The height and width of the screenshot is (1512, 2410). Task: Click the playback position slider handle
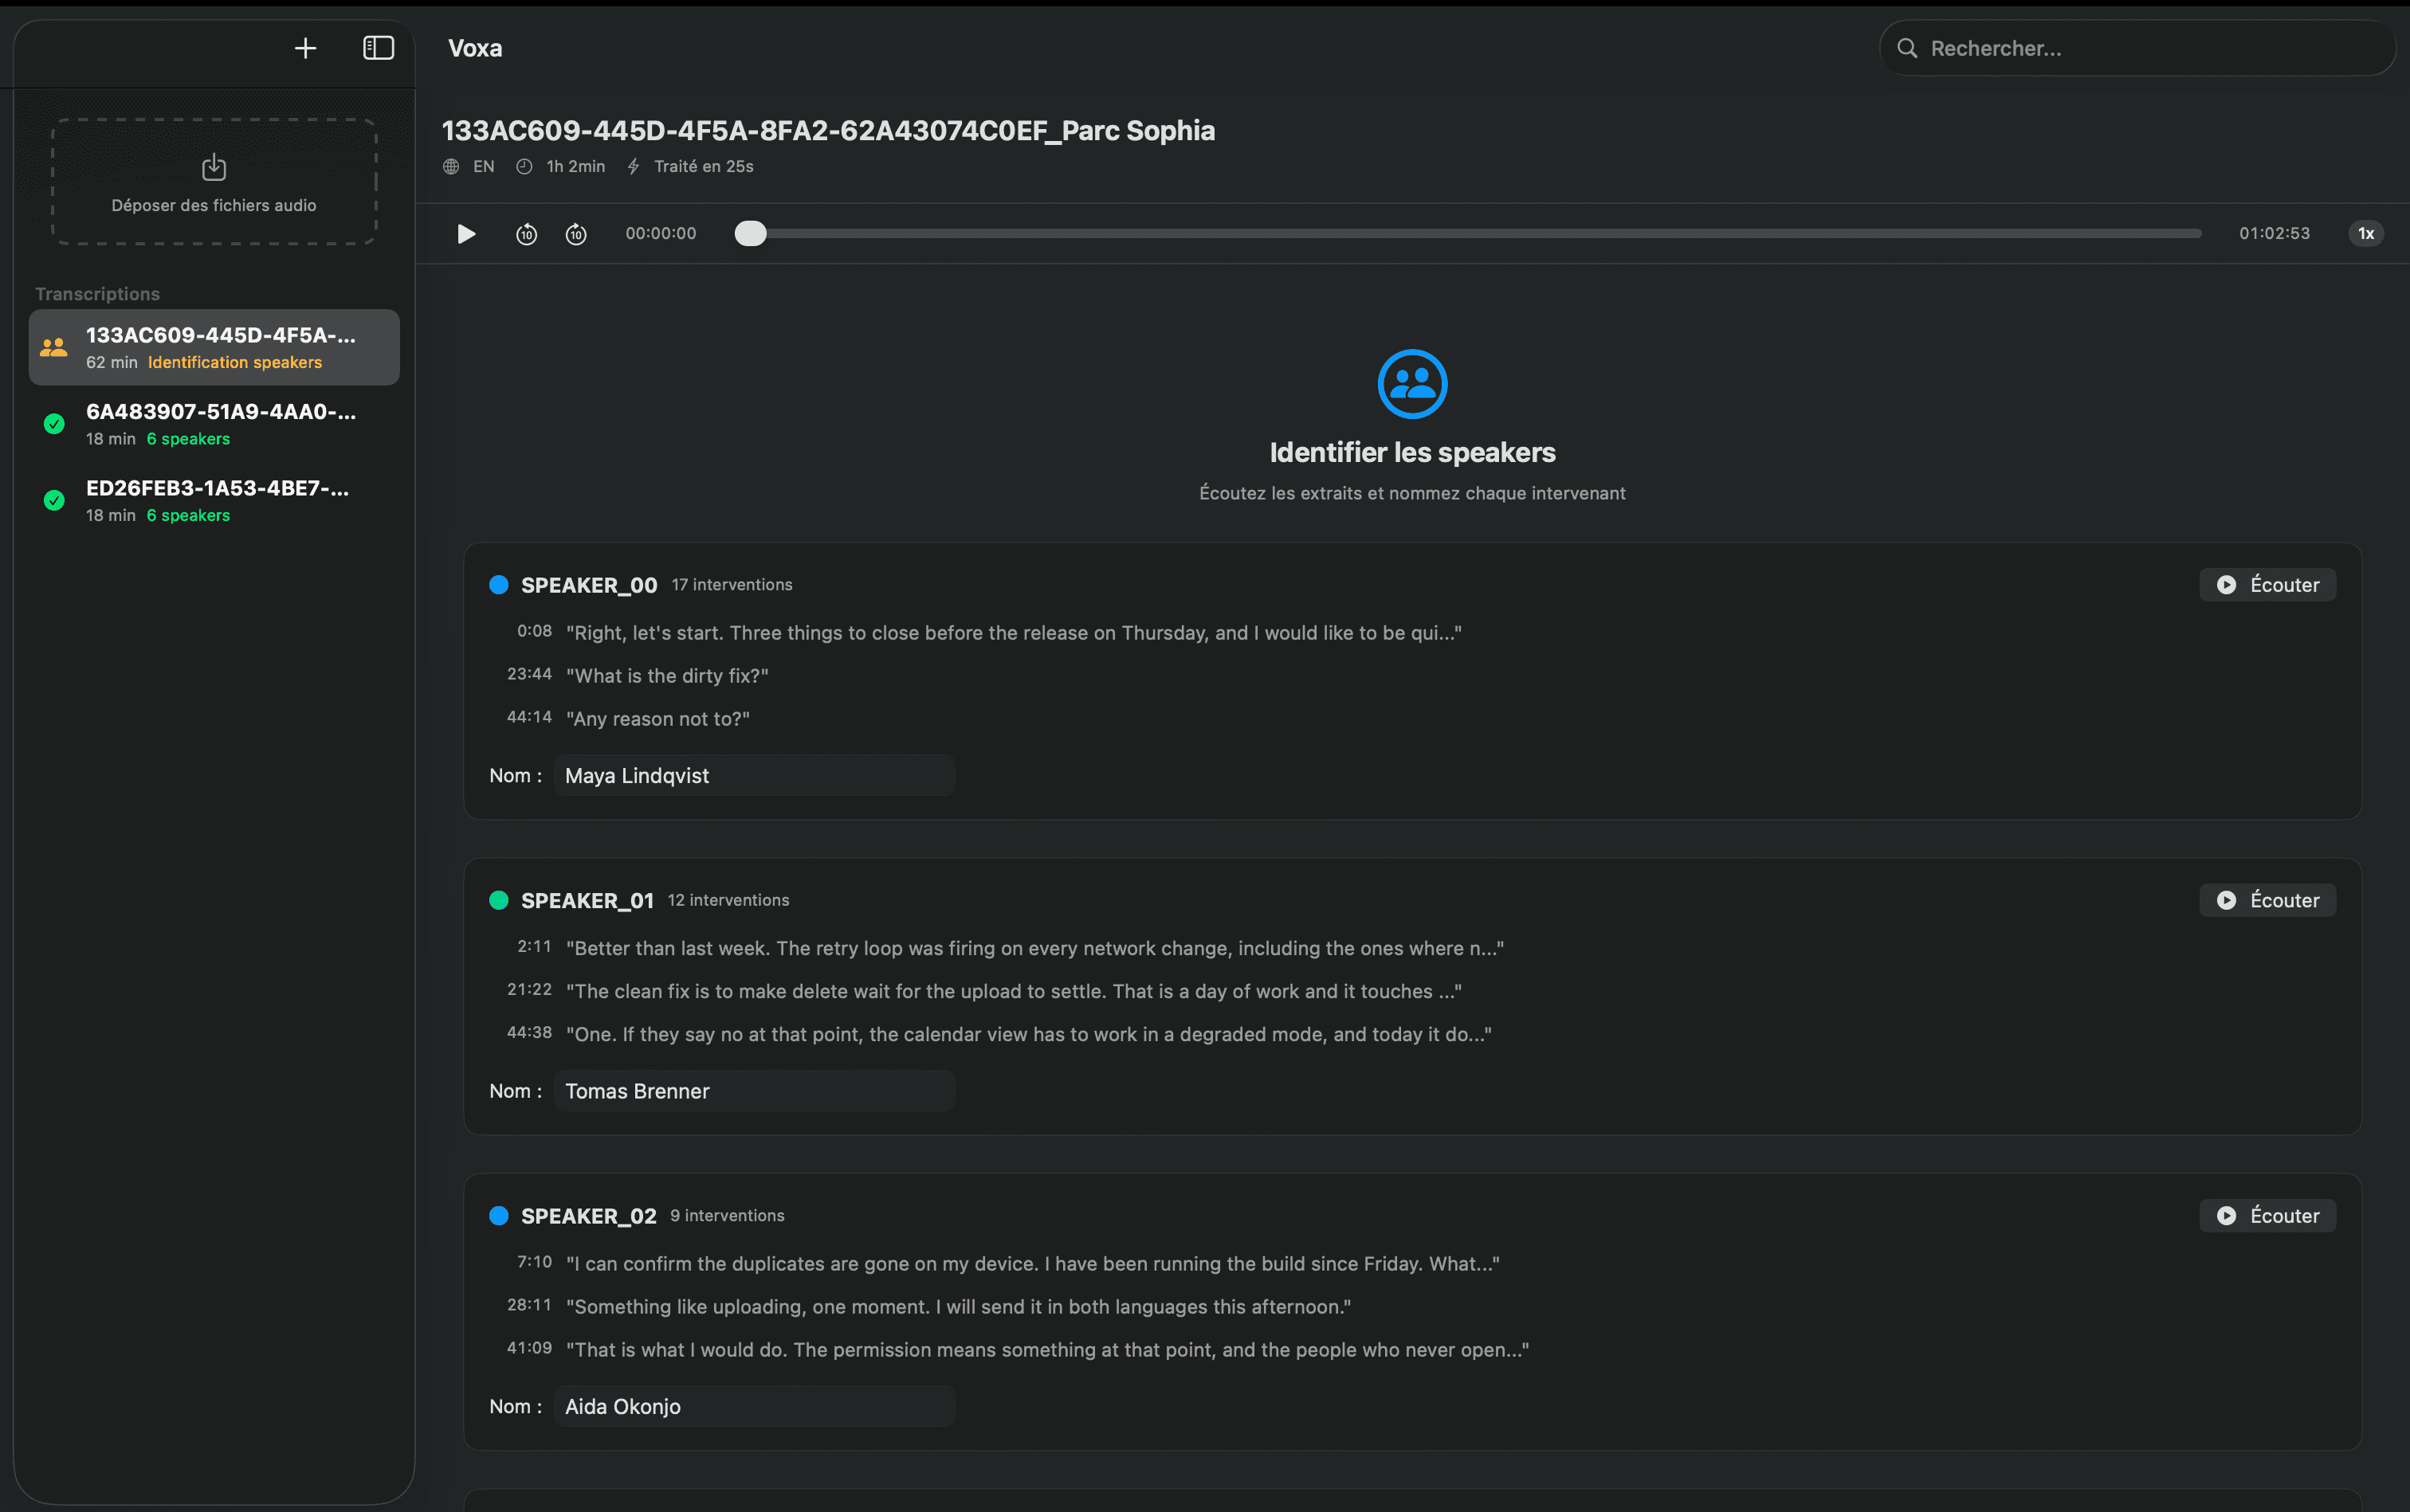(x=750, y=233)
